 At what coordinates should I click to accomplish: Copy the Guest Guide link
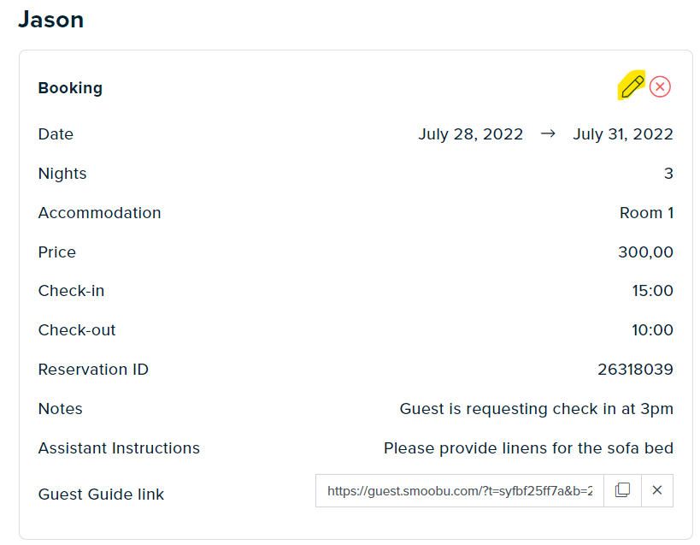[622, 490]
